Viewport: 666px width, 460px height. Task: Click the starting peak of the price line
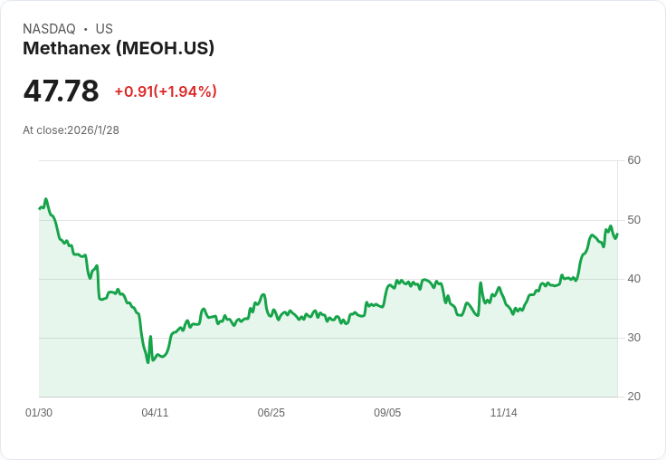pyautogui.click(x=46, y=199)
